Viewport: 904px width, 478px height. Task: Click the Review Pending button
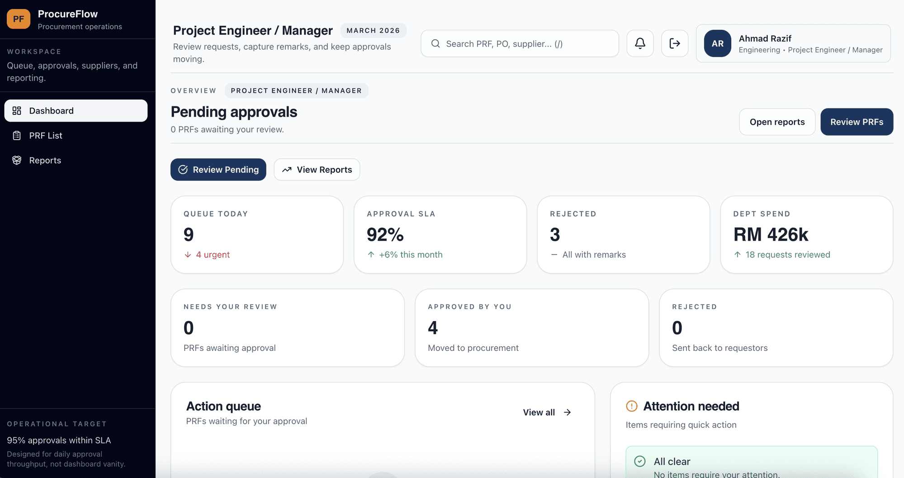coord(218,170)
